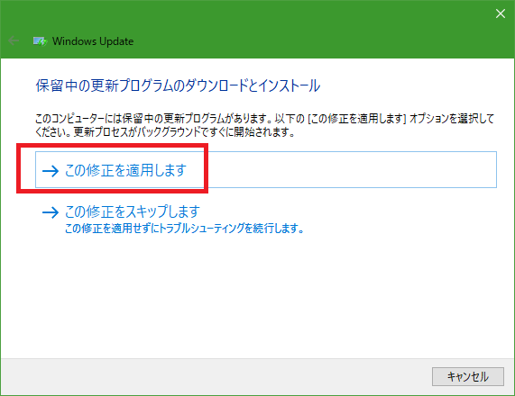
Task: Click the arrow icon beside この修正をスキップします
Action: click(51, 212)
